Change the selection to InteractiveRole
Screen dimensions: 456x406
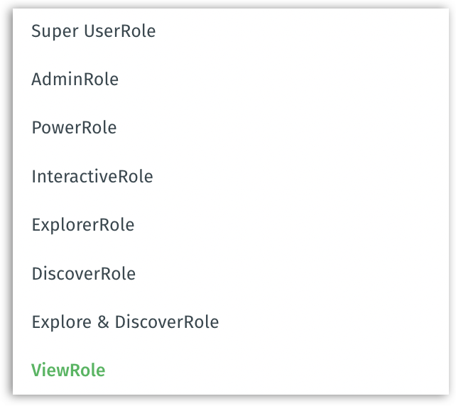[231, 176]
